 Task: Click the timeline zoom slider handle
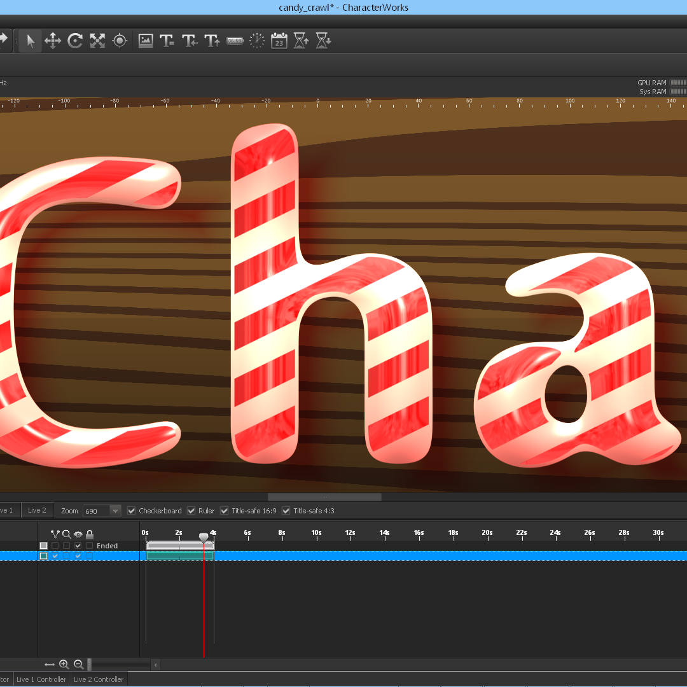pos(90,665)
